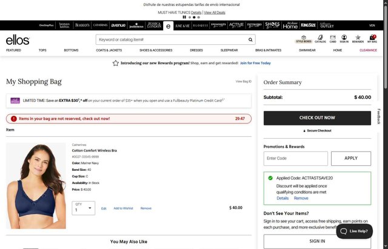The height and width of the screenshot is (249, 388).
Task: Click Add to Wishlist link
Action: click(123, 208)
